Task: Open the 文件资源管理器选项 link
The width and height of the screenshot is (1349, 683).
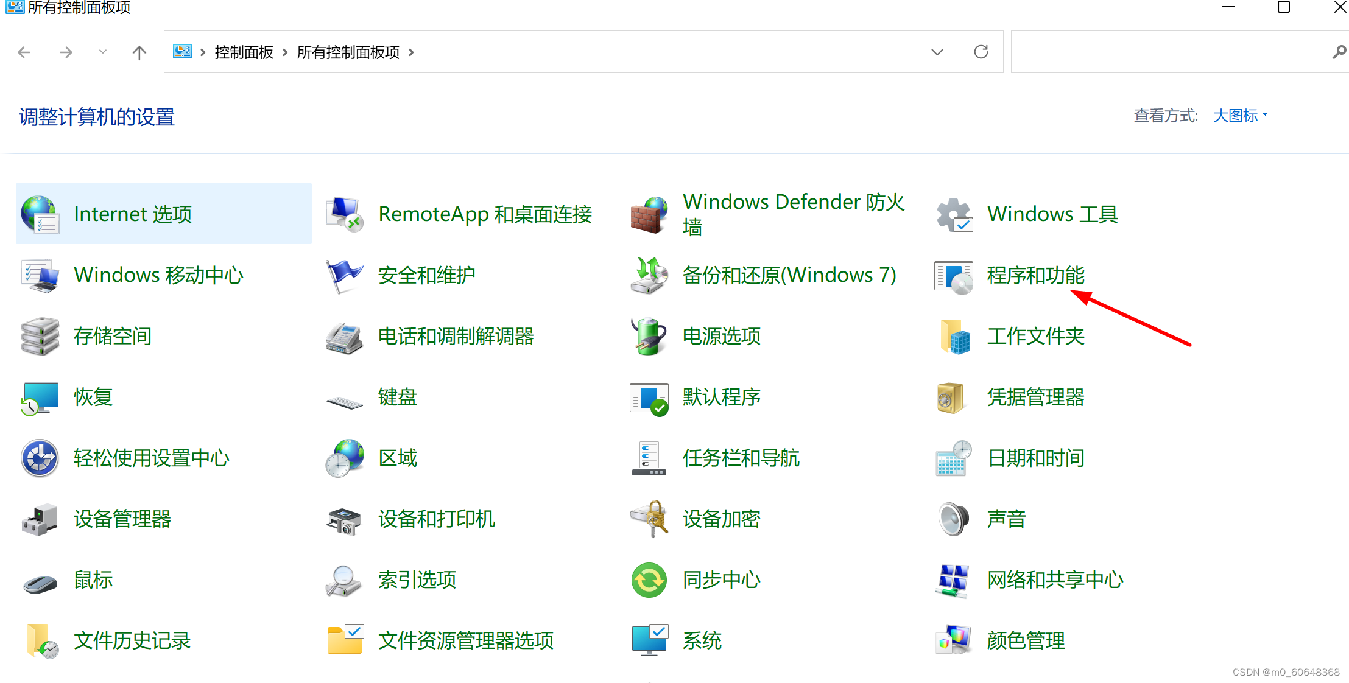Action: coord(465,640)
